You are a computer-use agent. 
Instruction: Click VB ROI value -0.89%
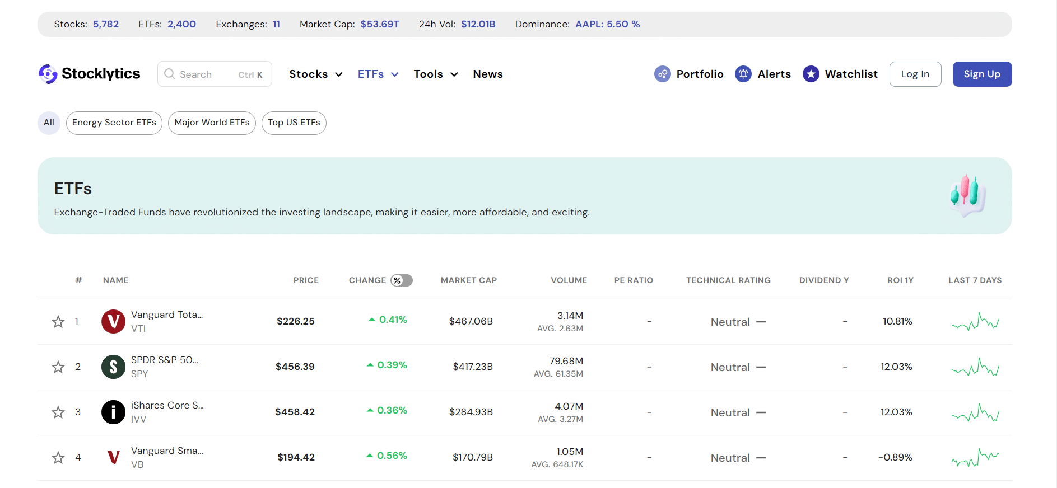(x=895, y=457)
